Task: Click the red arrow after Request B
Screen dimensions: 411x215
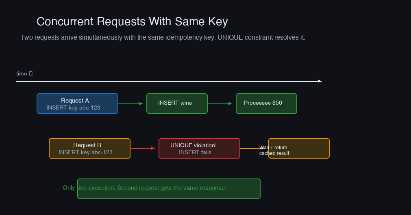Action: click(143, 148)
